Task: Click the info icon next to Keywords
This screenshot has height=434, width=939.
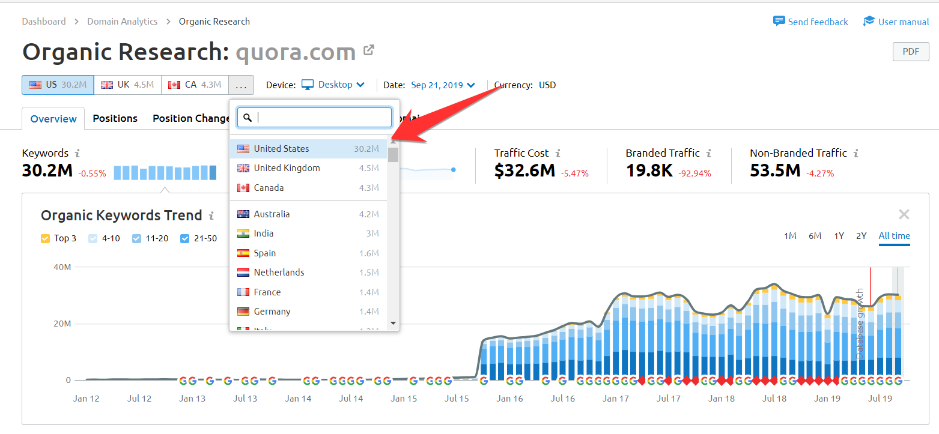Action: pos(77,154)
